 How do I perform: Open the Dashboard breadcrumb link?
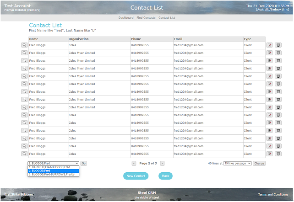tap(126, 17)
